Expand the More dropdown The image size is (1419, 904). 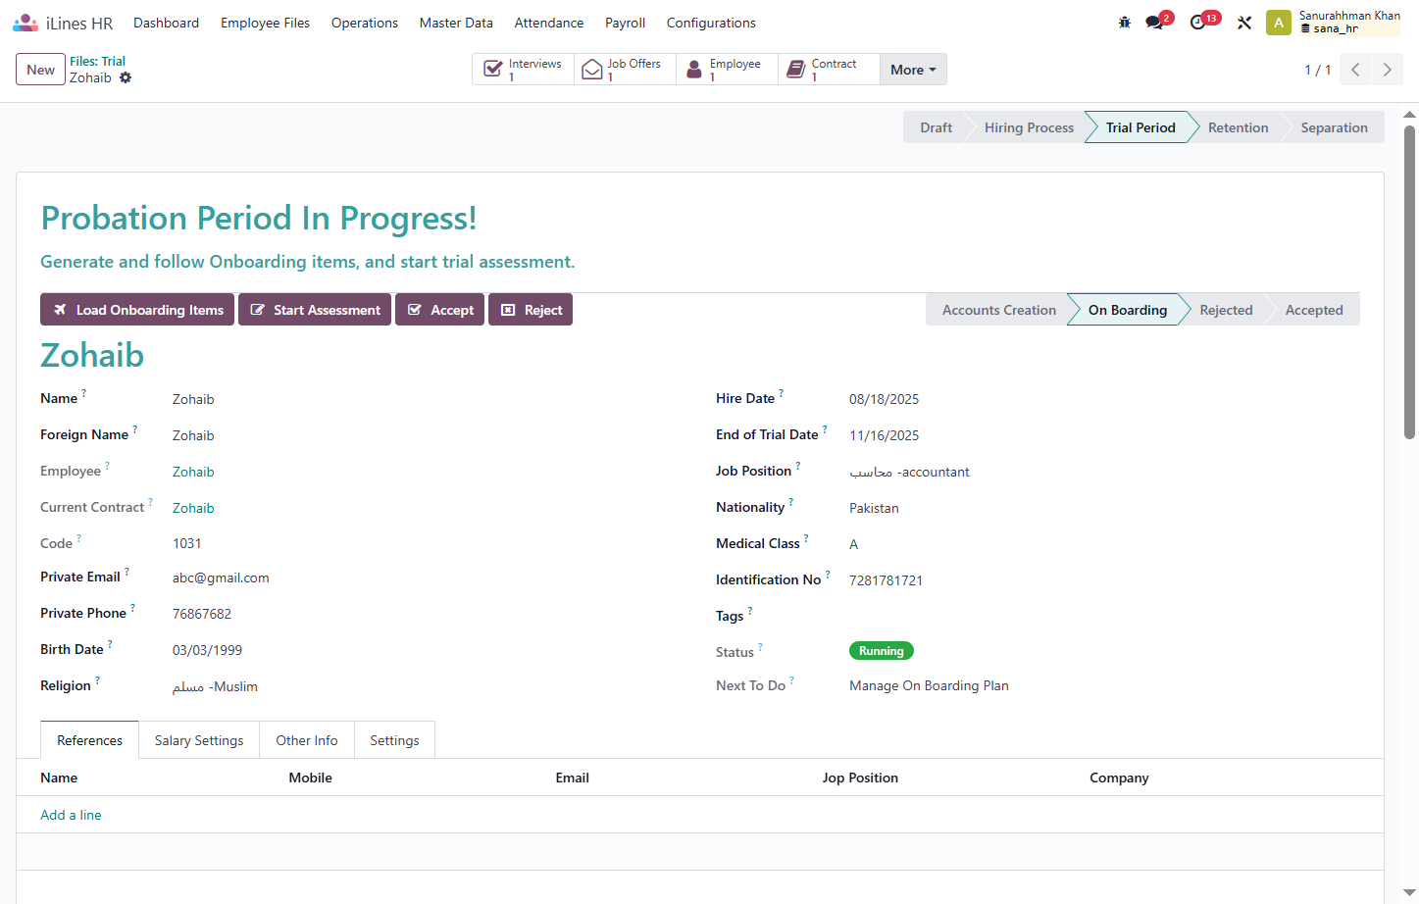[x=913, y=70]
